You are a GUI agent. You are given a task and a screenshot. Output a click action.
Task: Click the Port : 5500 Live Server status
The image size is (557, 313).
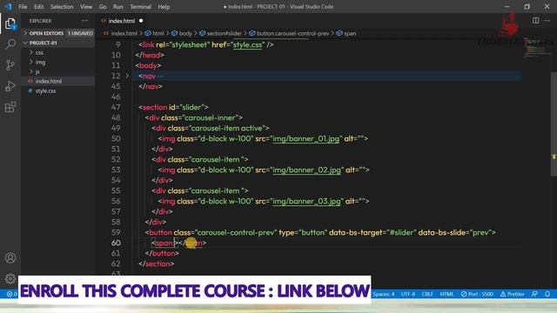477,294
